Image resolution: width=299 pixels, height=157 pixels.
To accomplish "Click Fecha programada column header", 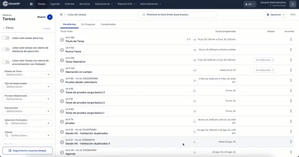I will (225, 31).
